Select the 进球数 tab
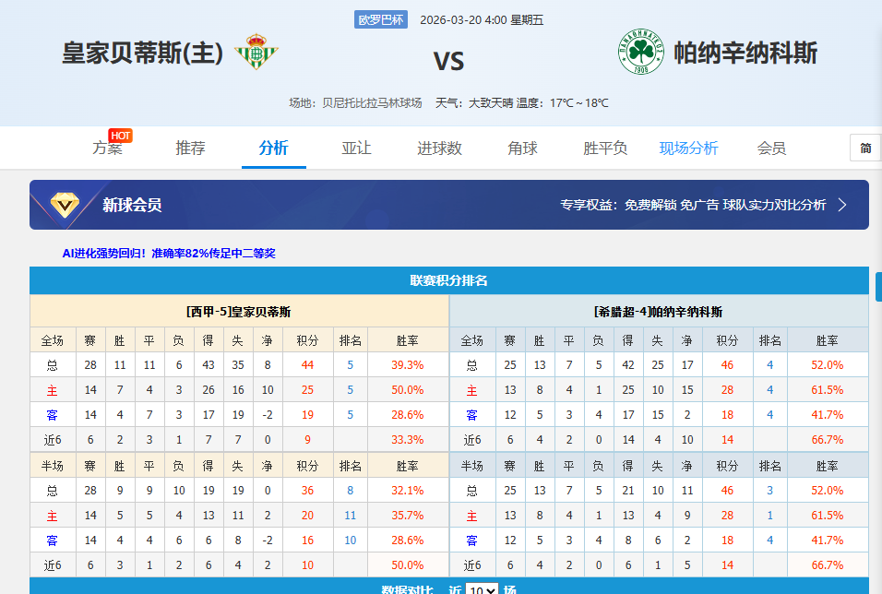882x594 pixels. pos(439,148)
